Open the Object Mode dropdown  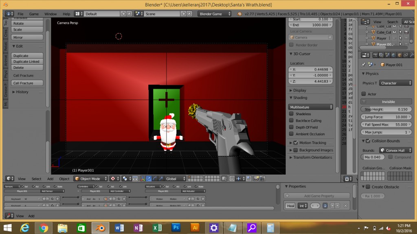coord(91,179)
